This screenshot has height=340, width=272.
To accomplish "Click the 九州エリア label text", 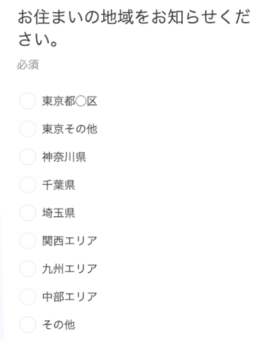I will point(70,269).
